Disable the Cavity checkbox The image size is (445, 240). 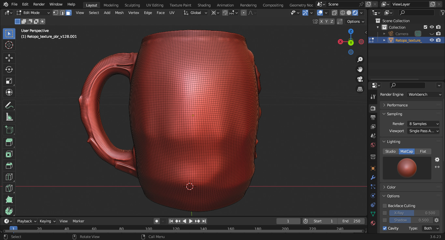point(385,228)
